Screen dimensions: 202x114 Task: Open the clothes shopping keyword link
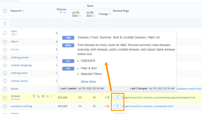point(21,65)
